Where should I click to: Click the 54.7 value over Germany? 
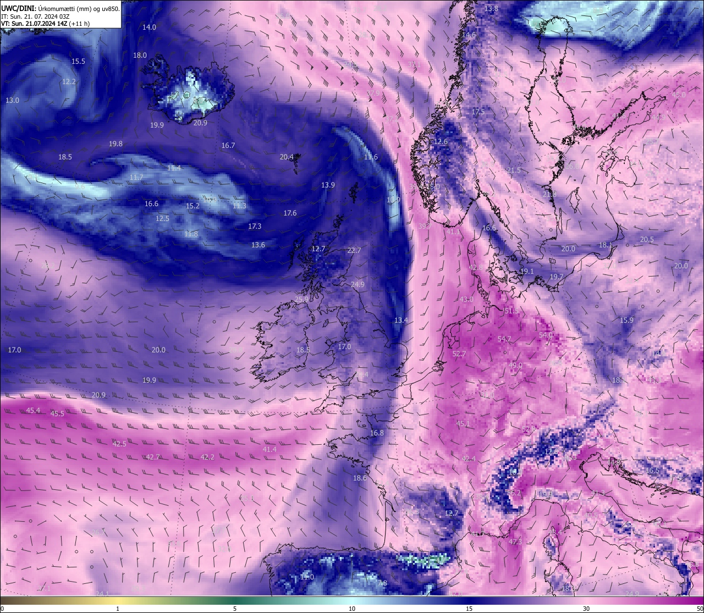pyautogui.click(x=504, y=339)
